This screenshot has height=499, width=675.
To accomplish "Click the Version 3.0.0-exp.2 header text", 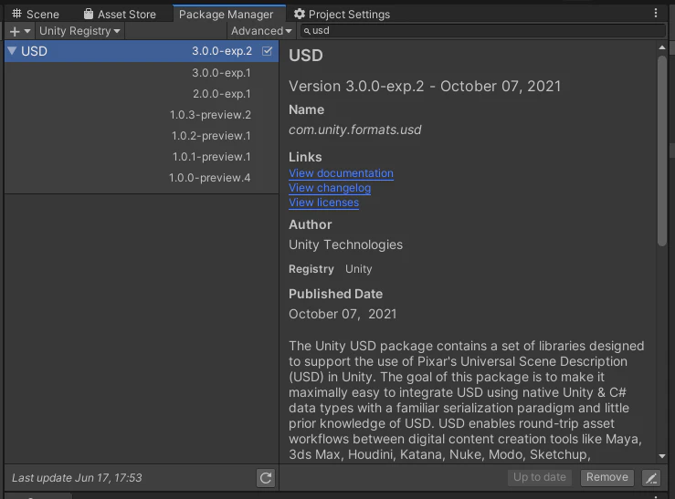I will click(x=425, y=87).
